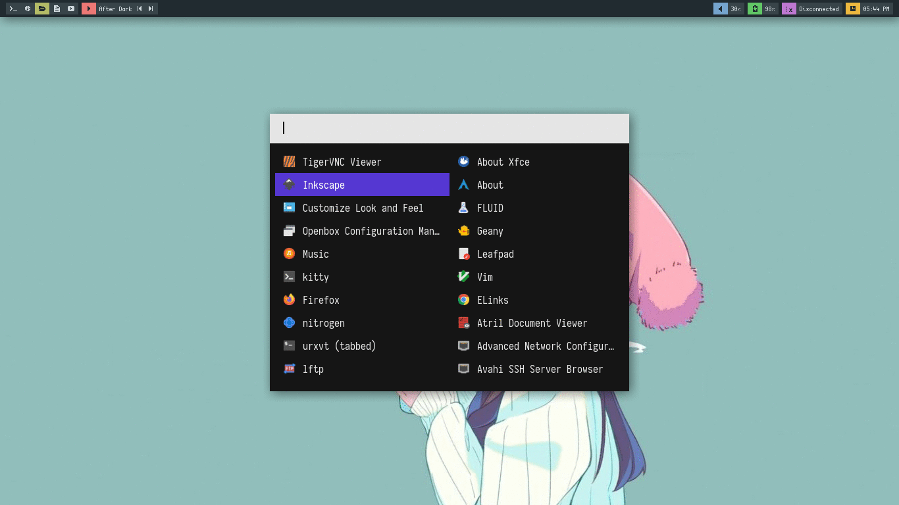
Task: Click the Disconnected network label
Action: [819, 9]
